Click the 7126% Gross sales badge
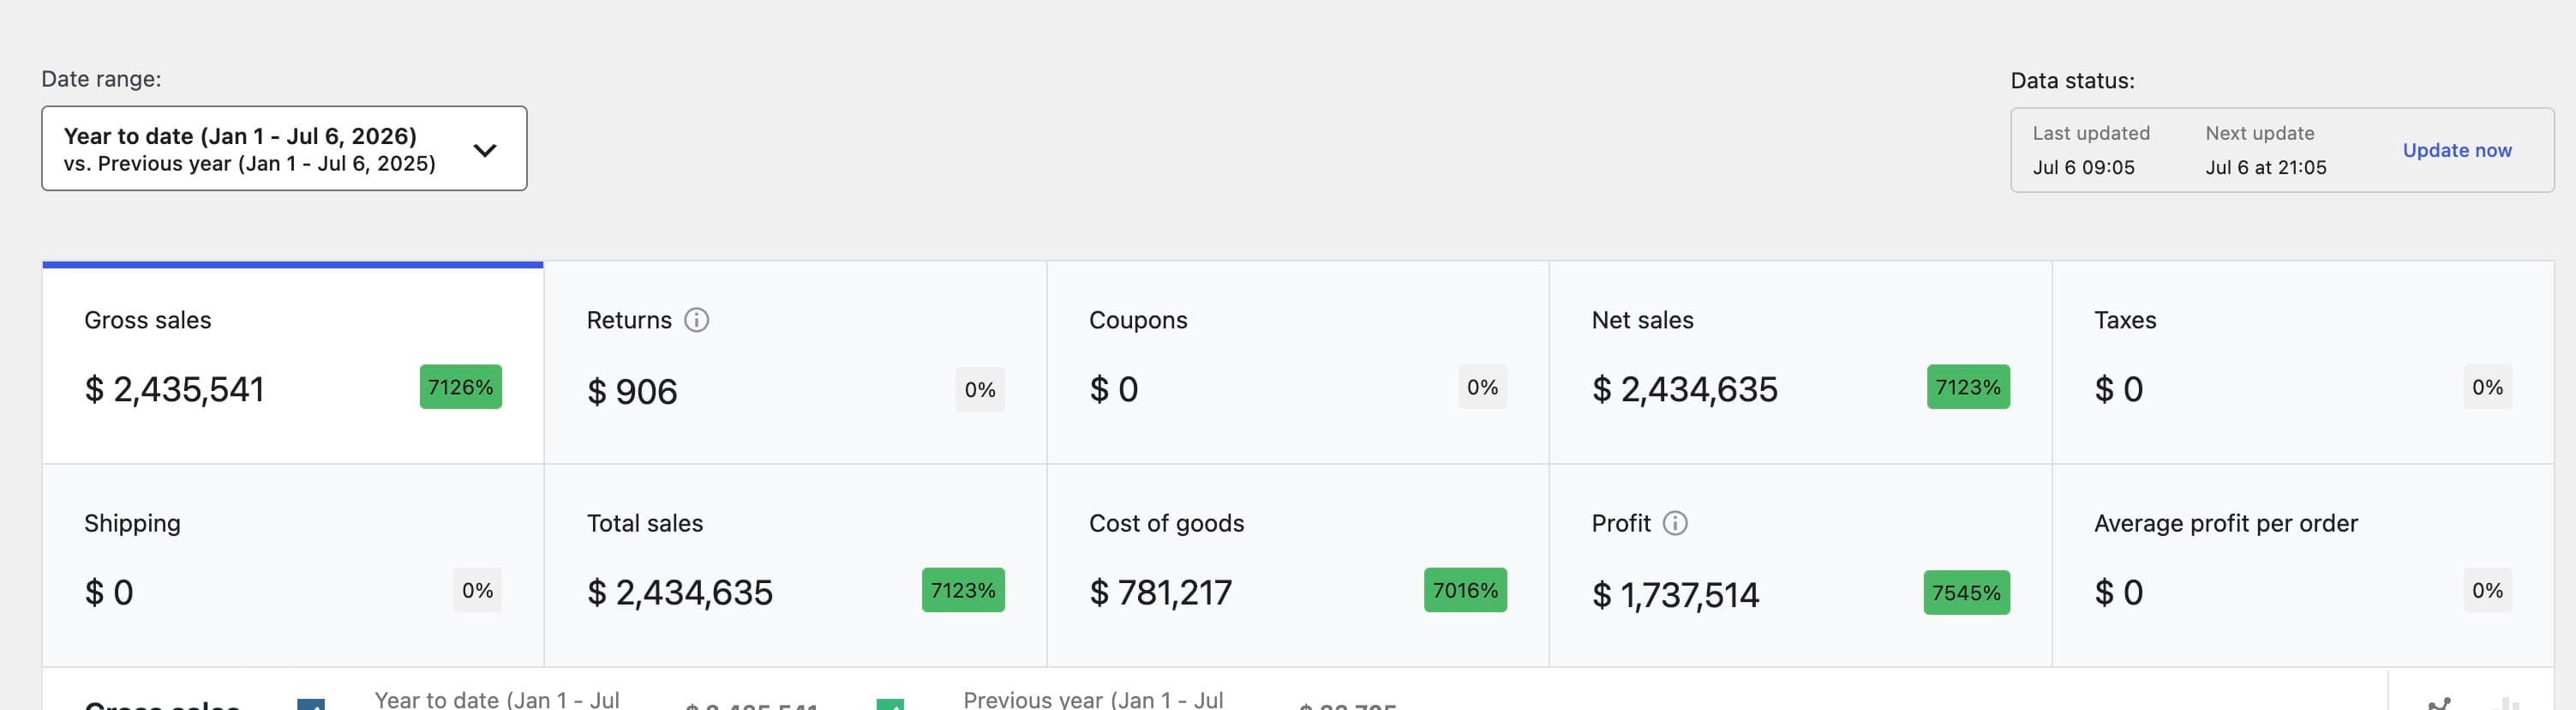Viewport: 2576px width, 710px height. tap(460, 387)
